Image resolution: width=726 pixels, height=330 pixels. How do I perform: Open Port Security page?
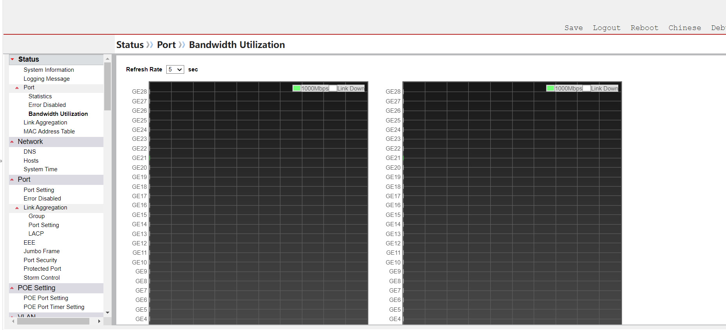[40, 260]
